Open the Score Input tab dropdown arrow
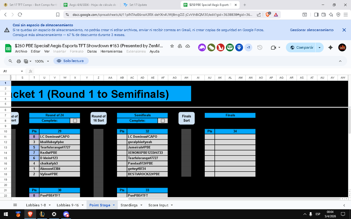 click(x=172, y=205)
